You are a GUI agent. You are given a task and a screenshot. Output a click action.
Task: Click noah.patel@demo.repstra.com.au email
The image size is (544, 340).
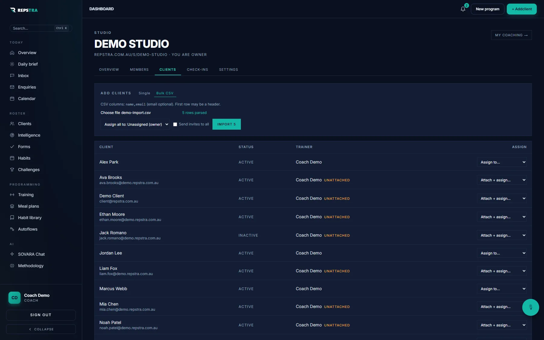click(x=128, y=328)
